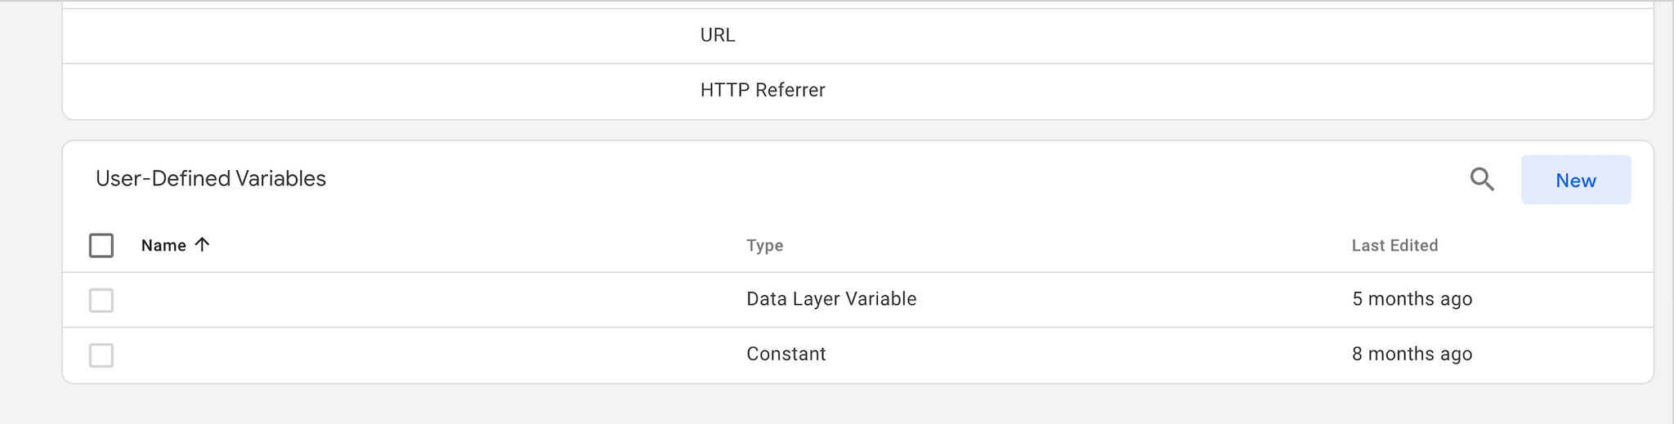Screen dimensions: 1674x424
Task: Click the 5 months ago timestamp
Action: [1412, 299]
